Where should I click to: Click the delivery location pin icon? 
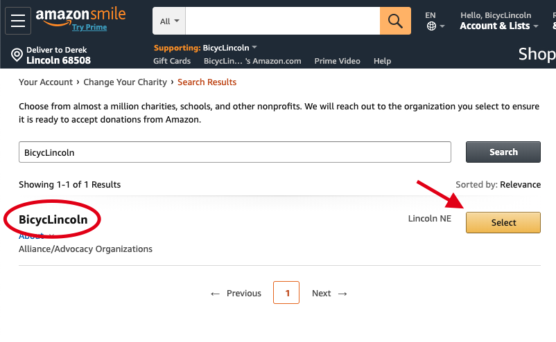pyautogui.click(x=17, y=55)
